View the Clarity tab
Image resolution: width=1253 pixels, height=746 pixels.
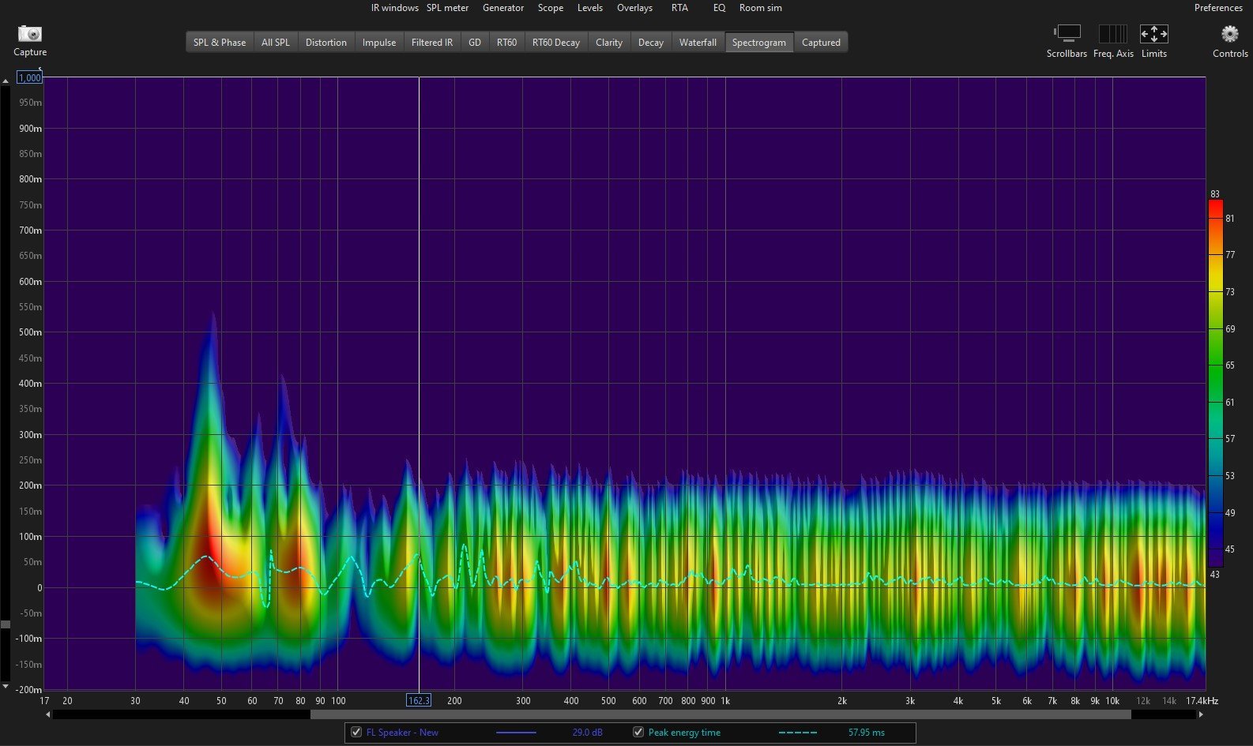pos(609,43)
